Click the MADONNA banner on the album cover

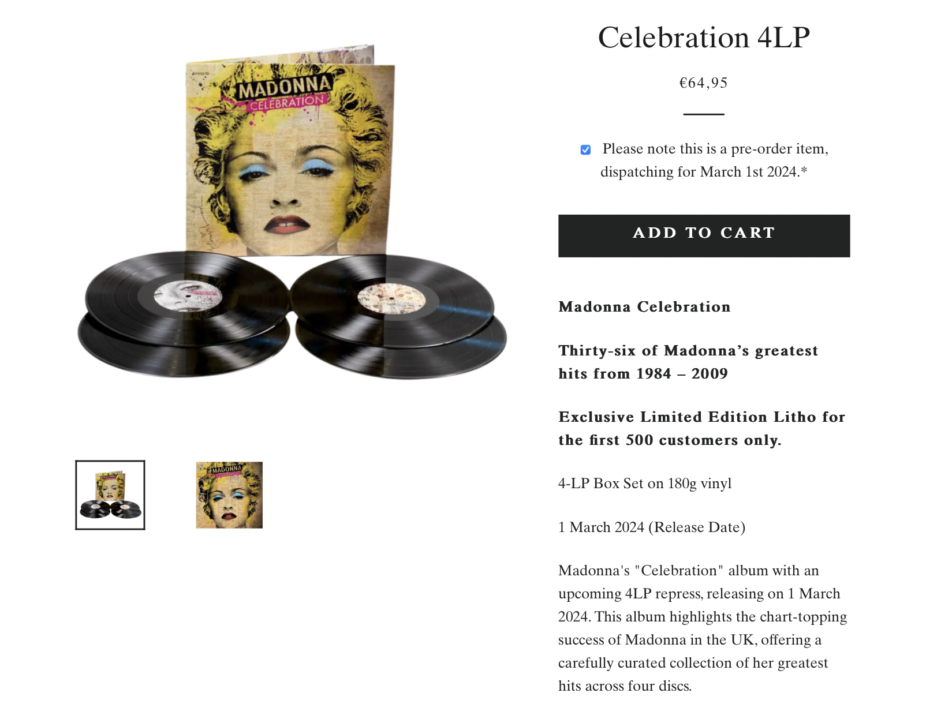tap(285, 87)
